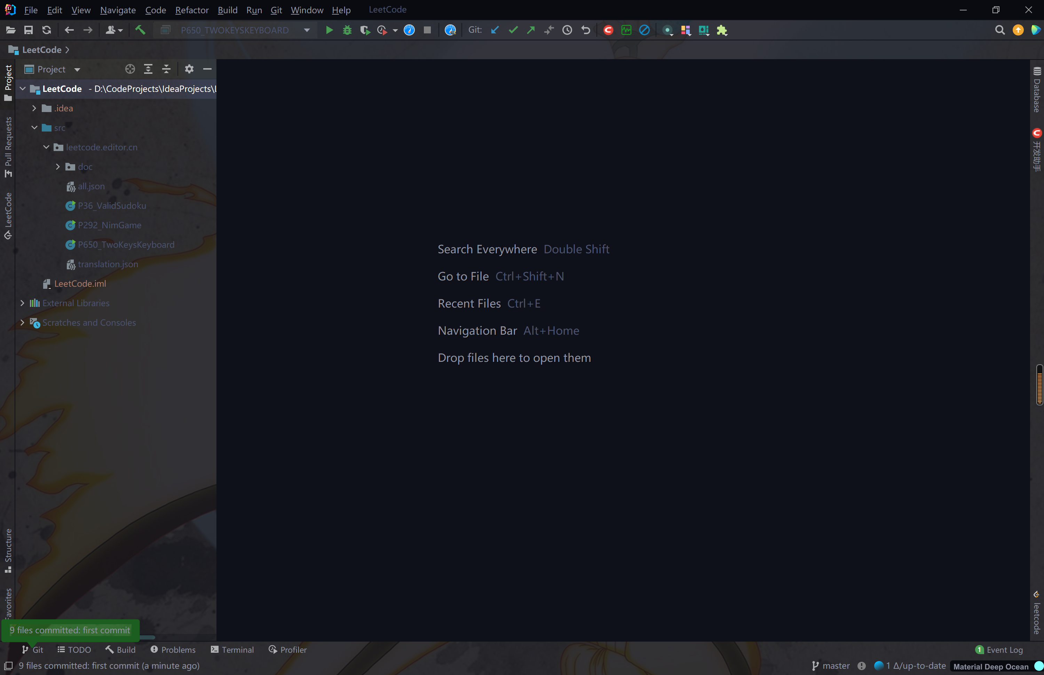Collapse the leetcode.editor.cn package

(x=46, y=147)
